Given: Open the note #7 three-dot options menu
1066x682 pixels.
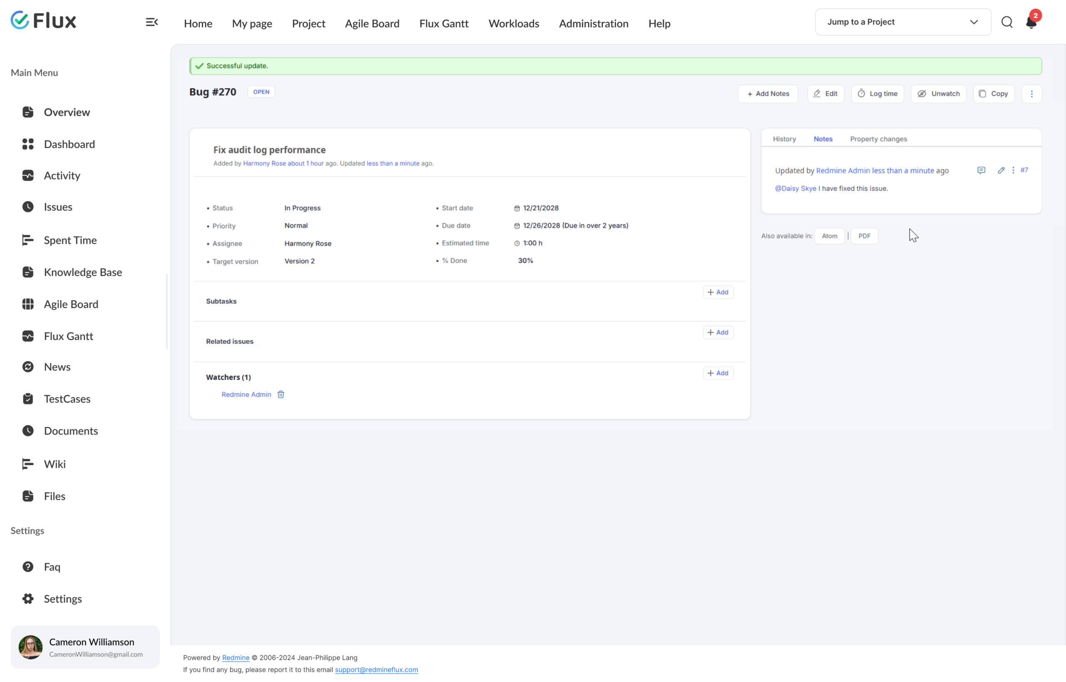Looking at the screenshot, I should tap(1013, 170).
